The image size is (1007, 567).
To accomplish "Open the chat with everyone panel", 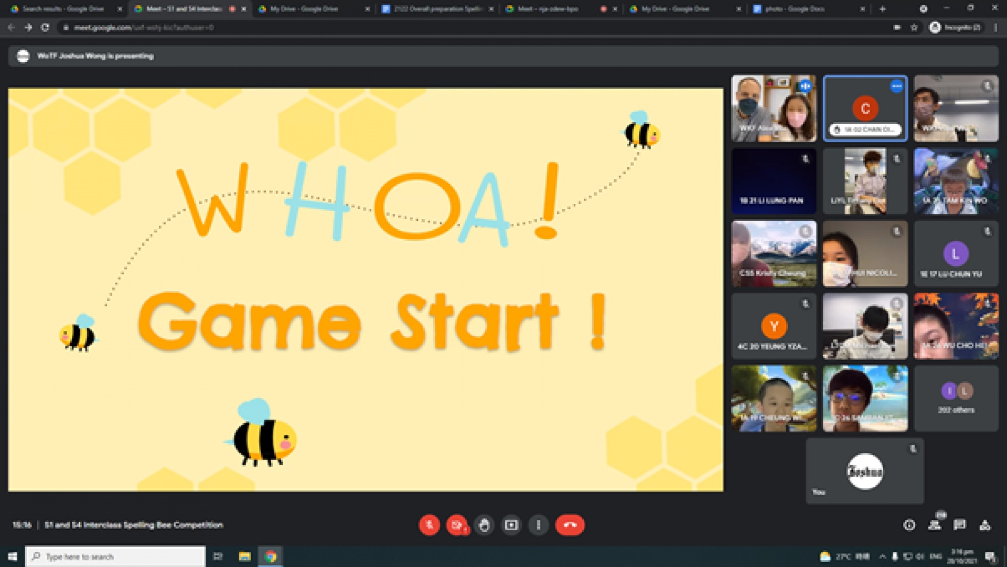I will pyautogui.click(x=960, y=525).
